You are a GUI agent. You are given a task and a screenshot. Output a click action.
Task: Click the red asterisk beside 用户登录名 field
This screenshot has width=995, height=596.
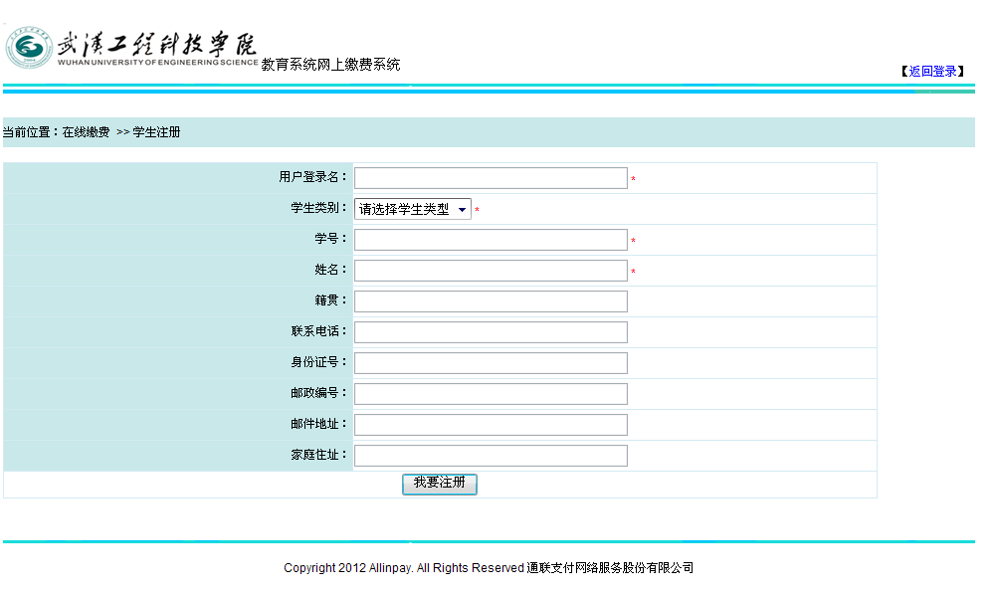pyautogui.click(x=633, y=180)
